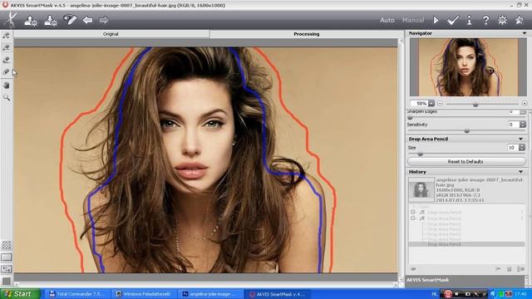The height and width of the screenshot is (299, 532).
Task: Save the image with the download icon
Action: tap(51, 20)
